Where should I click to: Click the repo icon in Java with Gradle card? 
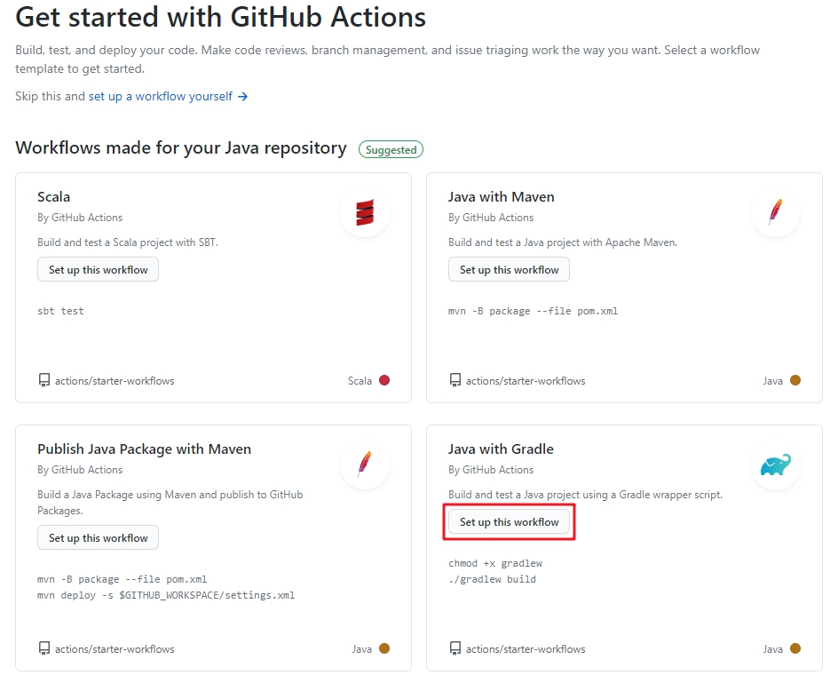455,648
